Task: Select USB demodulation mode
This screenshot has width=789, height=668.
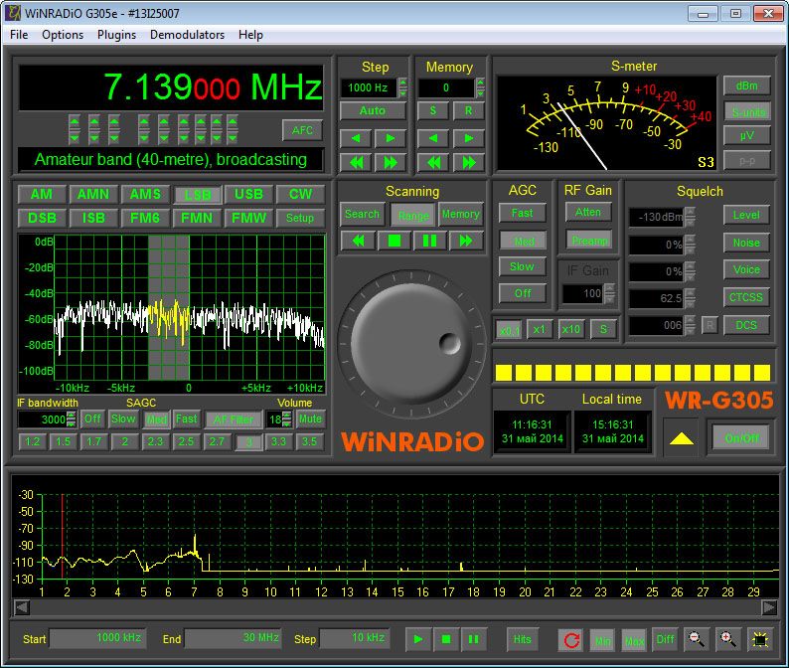Action: pyautogui.click(x=248, y=195)
